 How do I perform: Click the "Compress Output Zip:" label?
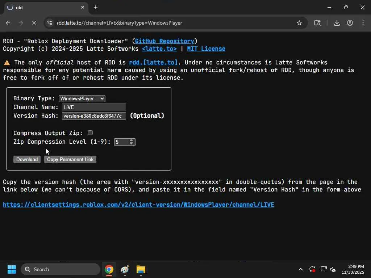(48, 133)
